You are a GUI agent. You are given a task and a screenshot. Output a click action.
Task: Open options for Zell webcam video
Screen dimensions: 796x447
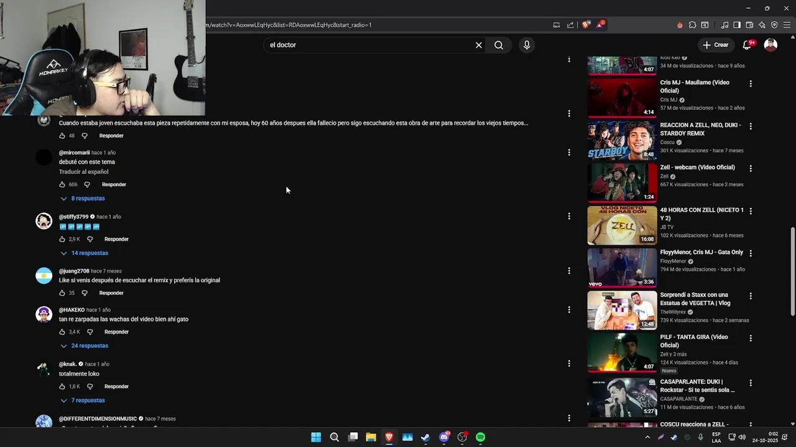pos(751,168)
